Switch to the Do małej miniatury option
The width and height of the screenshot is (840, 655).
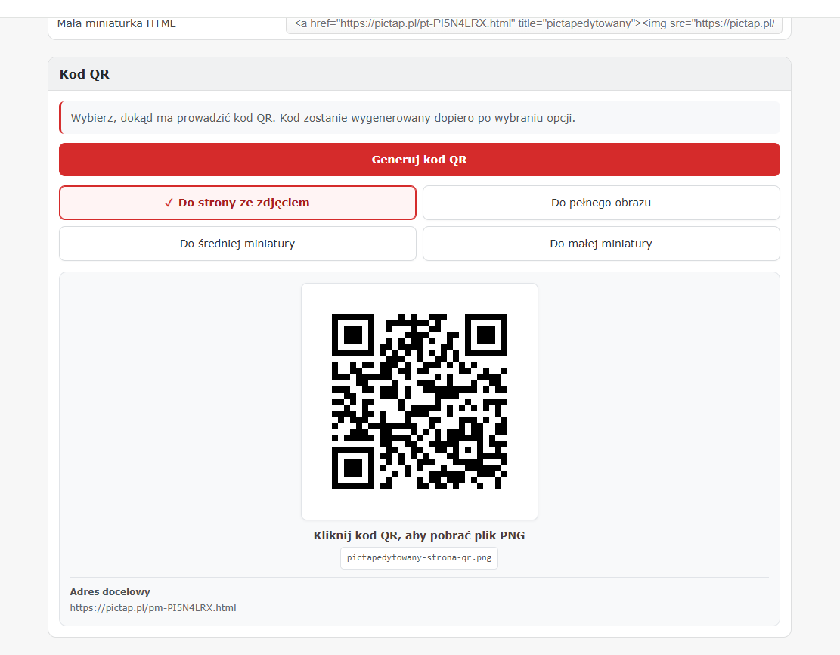[x=601, y=244]
